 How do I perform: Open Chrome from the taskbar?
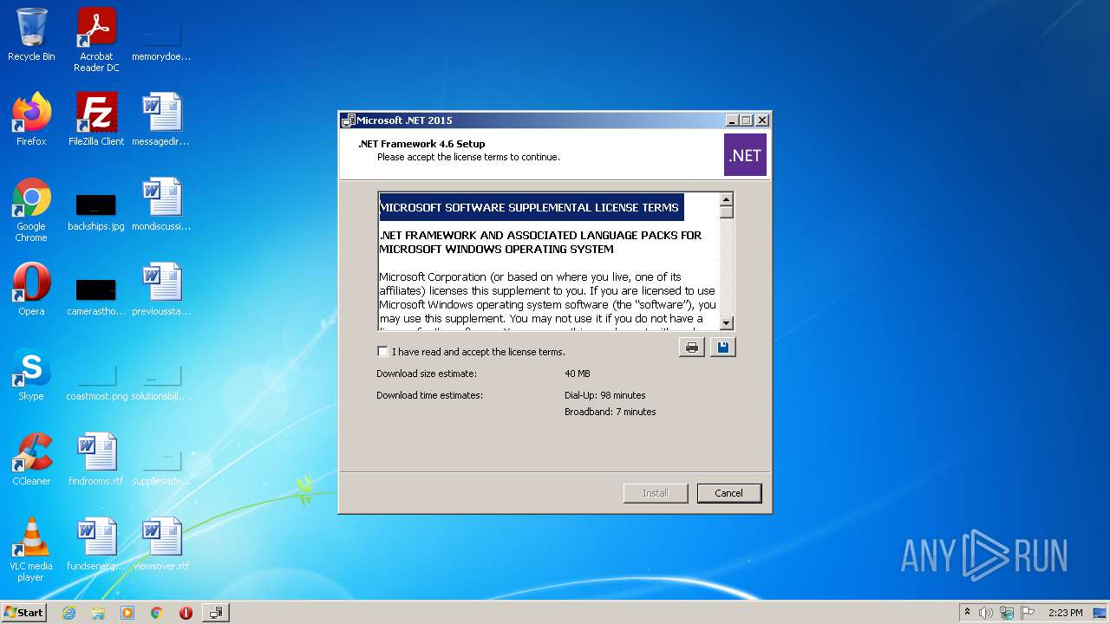[157, 613]
